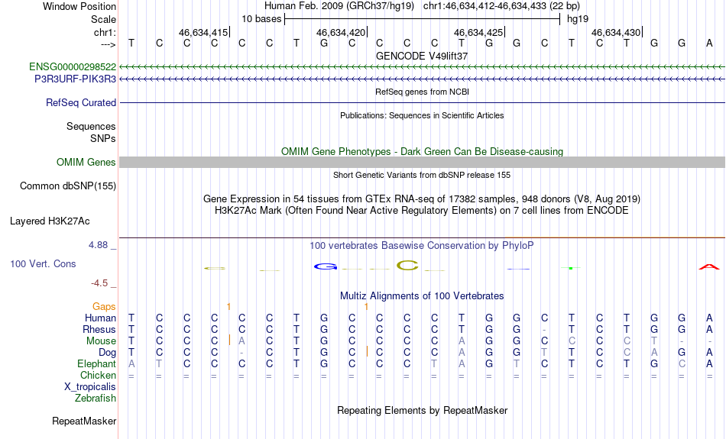Select the X_tropicalis species label
The width and height of the screenshot is (726, 439).
[90, 387]
